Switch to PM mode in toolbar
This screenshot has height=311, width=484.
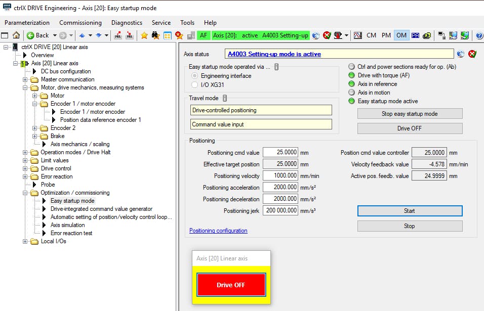386,35
